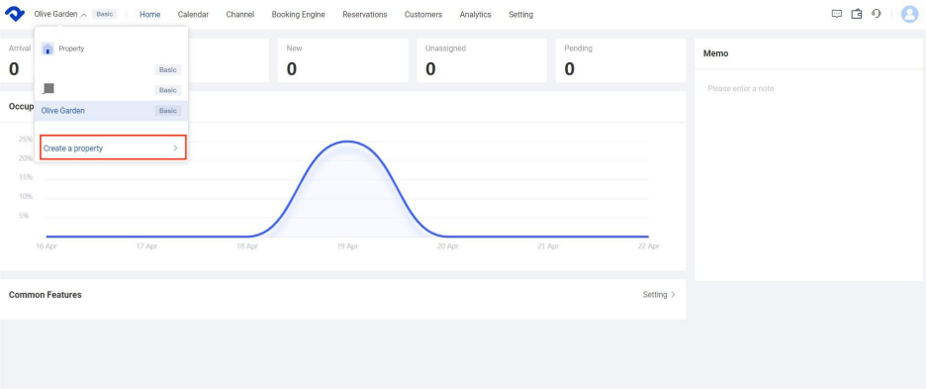Viewport: 926px width, 389px height.
Task: Open the Calendar tab
Action: click(193, 14)
